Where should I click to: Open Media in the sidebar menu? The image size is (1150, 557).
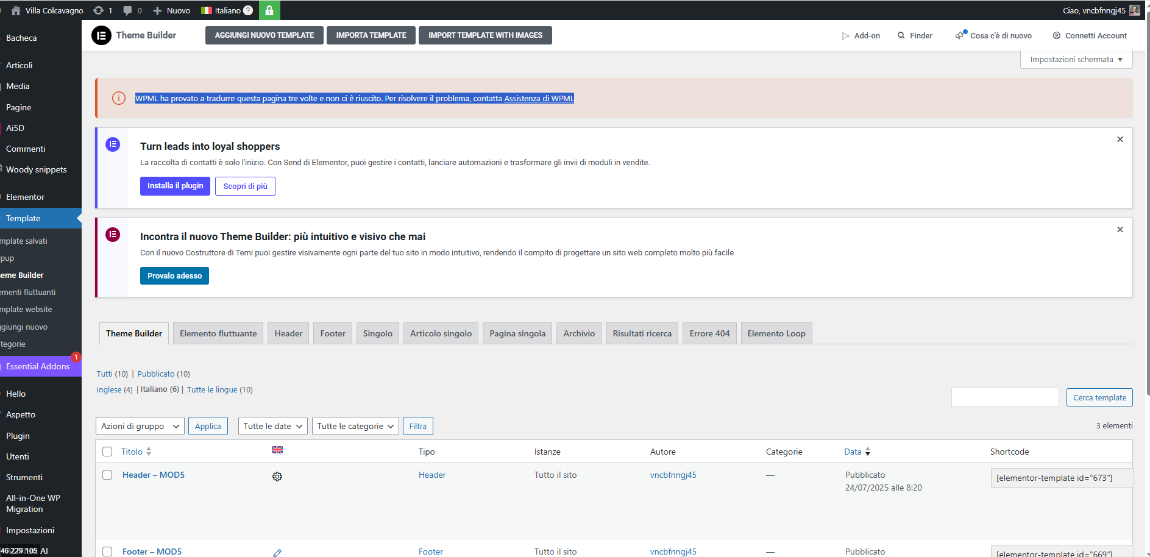pos(18,86)
